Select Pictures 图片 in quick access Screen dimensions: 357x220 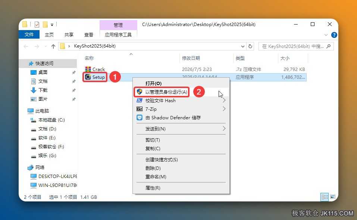coord(43,99)
